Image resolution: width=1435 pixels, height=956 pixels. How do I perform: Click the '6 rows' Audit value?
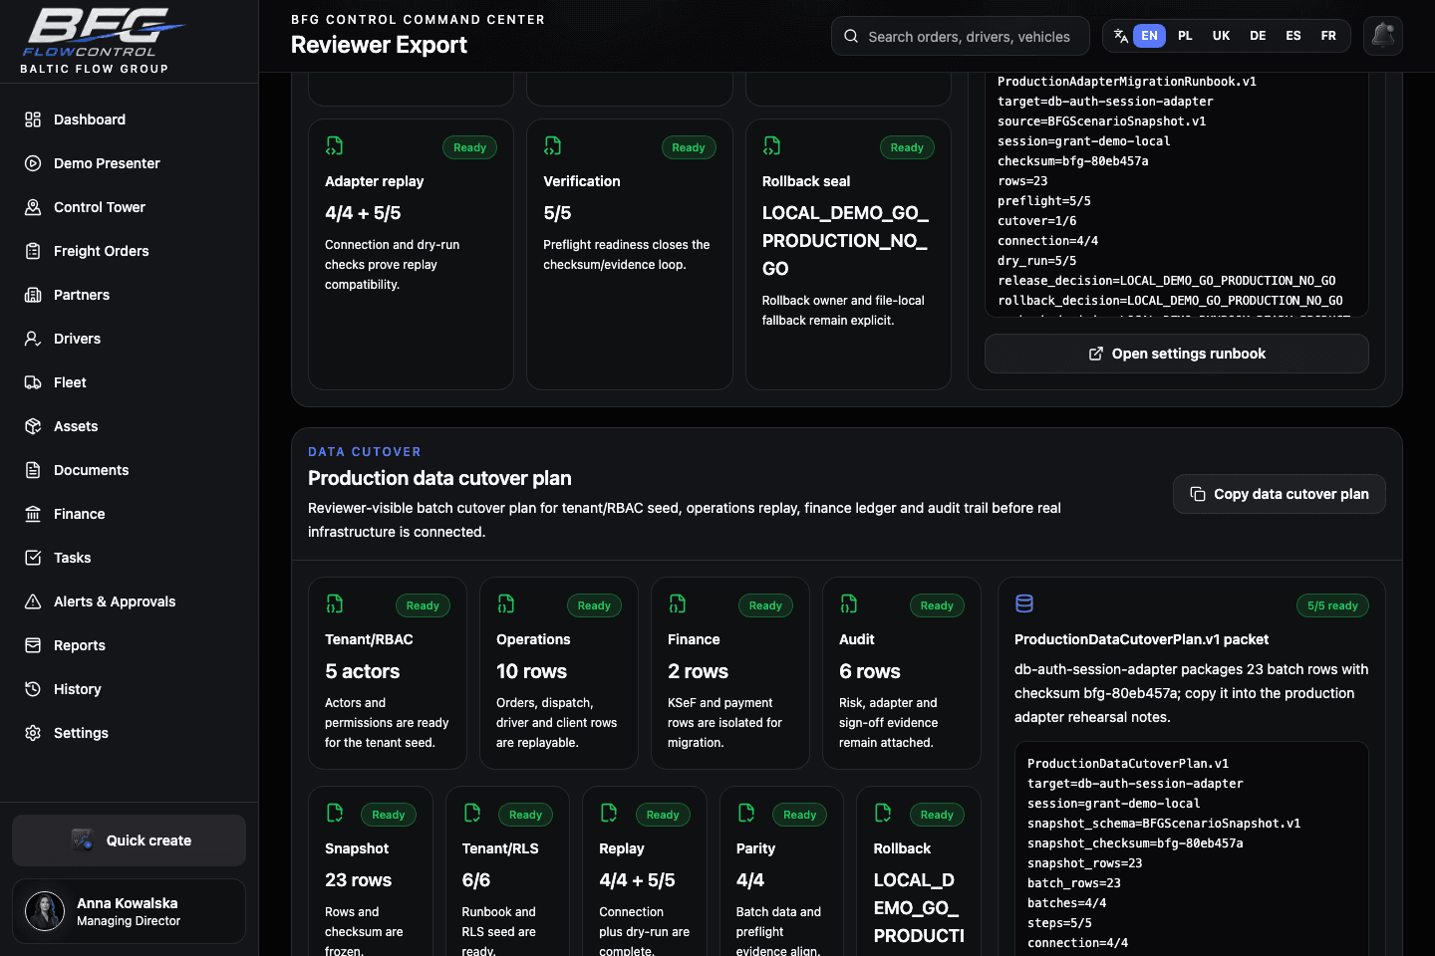pos(870,671)
